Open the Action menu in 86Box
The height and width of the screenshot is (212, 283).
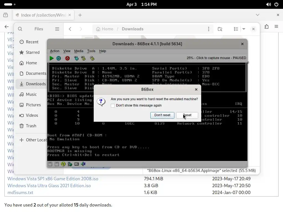tap(54, 51)
